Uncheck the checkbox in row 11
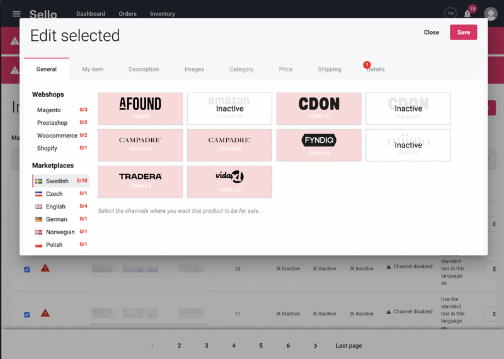This screenshot has height=359, width=504. 27,314
